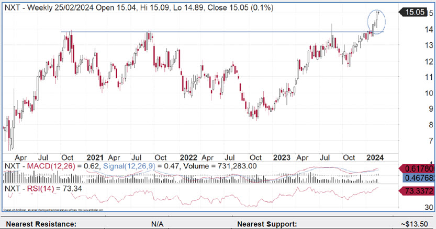Select the 'Signal(12,26,9) = 0.47' label
This screenshot has height=229, width=436.
pos(141,166)
